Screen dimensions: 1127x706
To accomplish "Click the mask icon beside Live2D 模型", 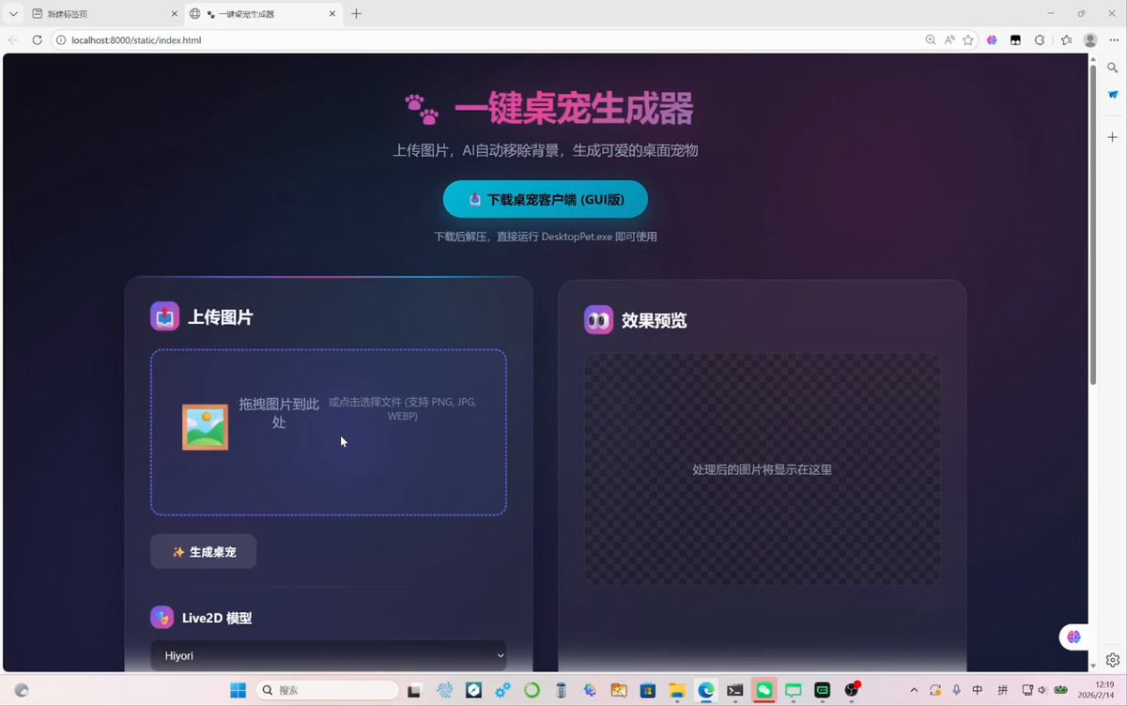I will pyautogui.click(x=162, y=618).
